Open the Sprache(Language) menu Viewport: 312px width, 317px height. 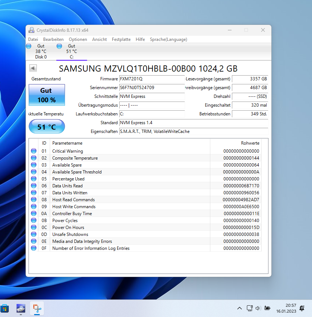point(169,39)
